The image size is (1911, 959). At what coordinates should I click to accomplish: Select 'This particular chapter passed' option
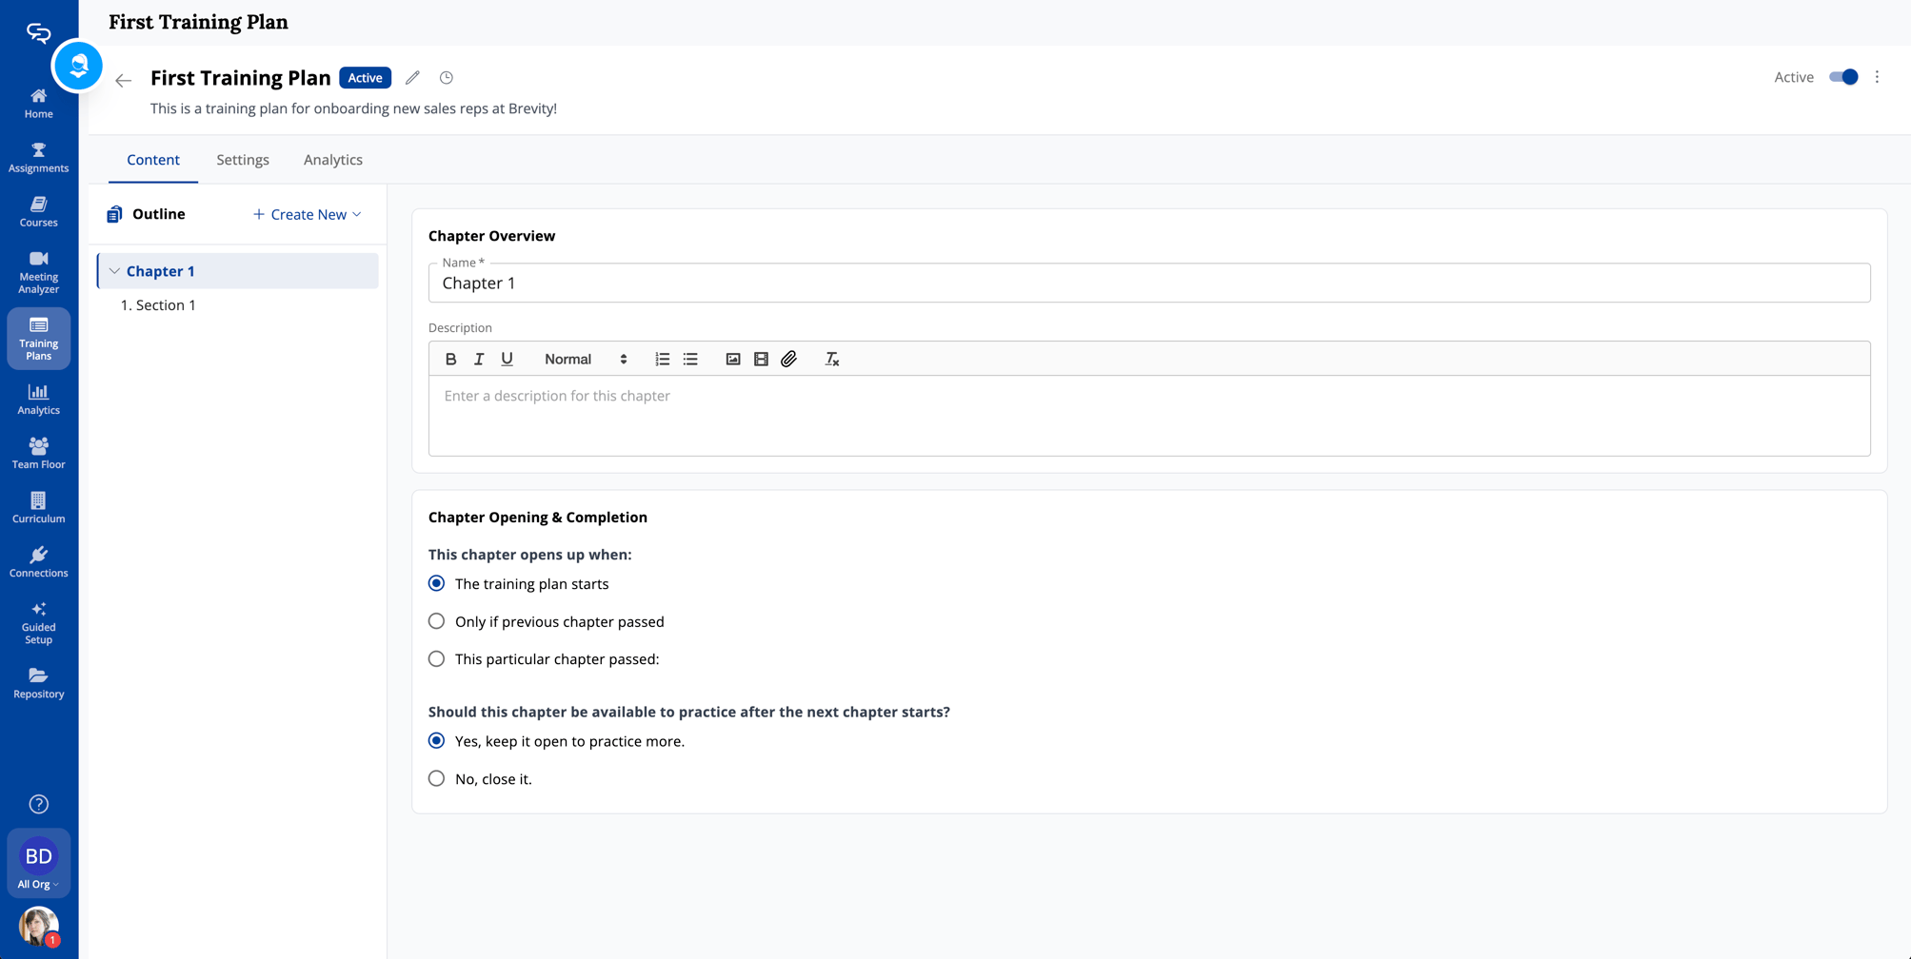coord(436,658)
